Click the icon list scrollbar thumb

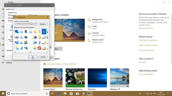pos(30,52)
